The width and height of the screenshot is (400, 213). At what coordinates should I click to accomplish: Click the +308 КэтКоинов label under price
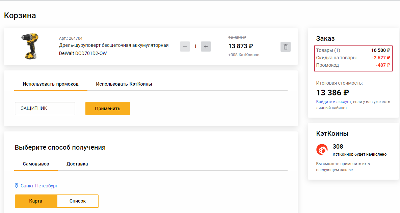coord(244,55)
